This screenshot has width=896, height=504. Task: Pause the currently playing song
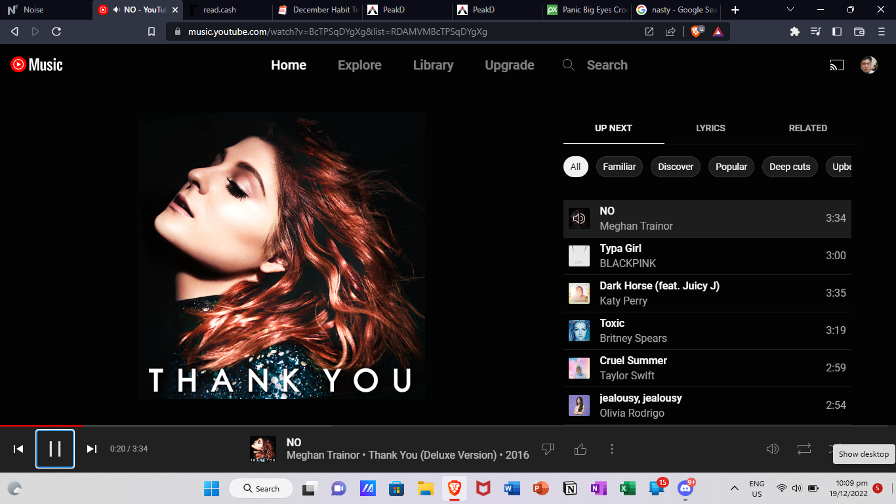pyautogui.click(x=55, y=449)
